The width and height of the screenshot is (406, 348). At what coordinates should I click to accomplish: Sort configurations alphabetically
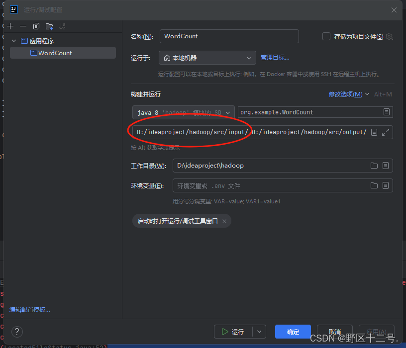coord(61,26)
